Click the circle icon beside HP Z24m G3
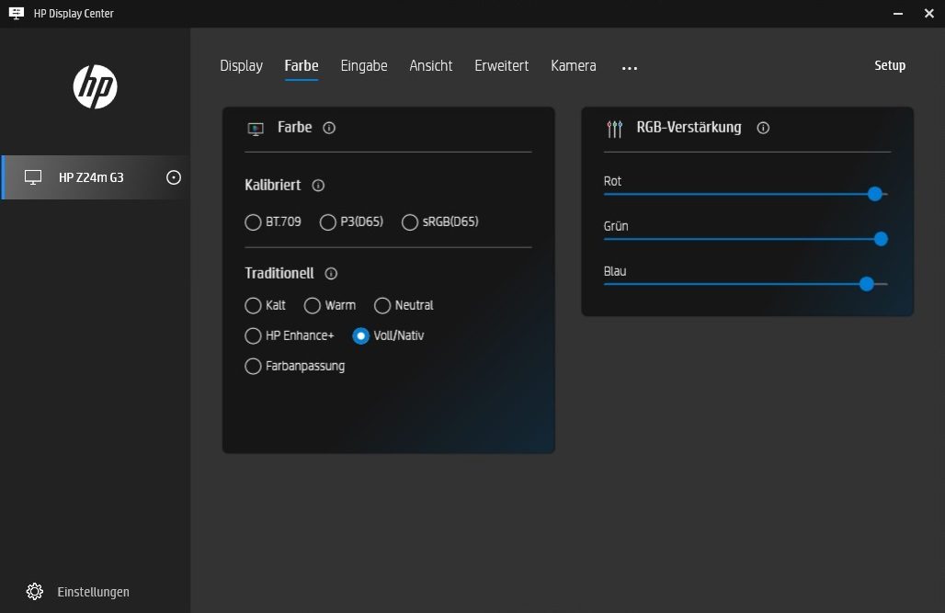945x613 pixels. [x=174, y=177]
